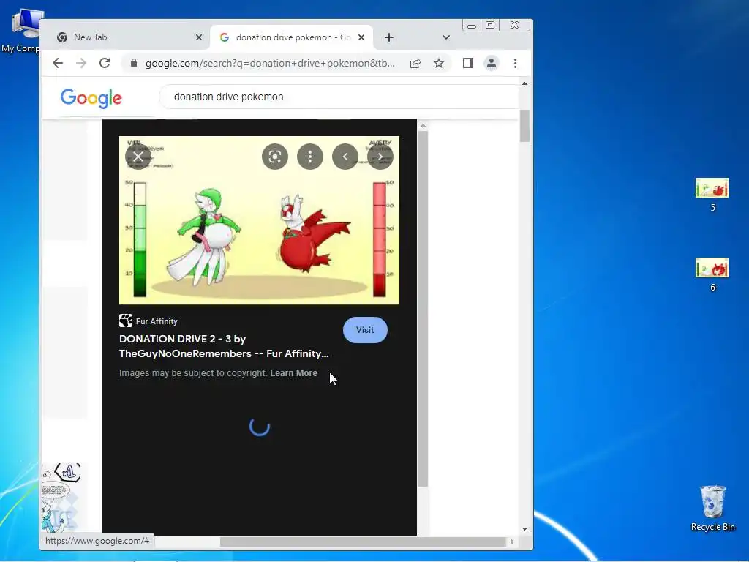Click the page scroll down arrow
The width and height of the screenshot is (749, 562).
pos(524,529)
